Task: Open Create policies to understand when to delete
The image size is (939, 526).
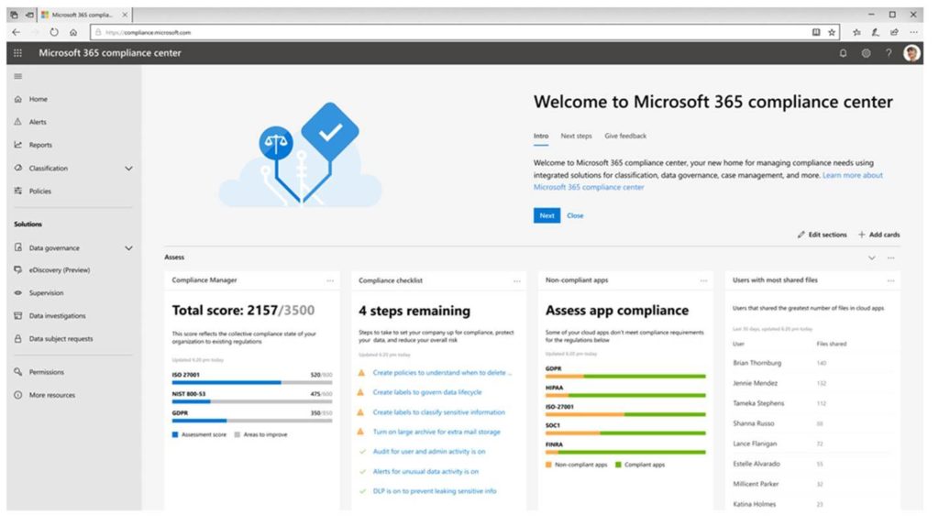Action: click(442, 373)
